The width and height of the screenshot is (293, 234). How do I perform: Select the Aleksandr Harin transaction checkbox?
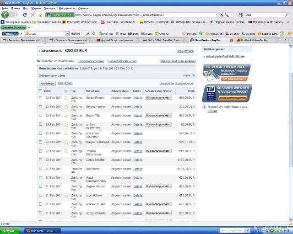pos(40,204)
